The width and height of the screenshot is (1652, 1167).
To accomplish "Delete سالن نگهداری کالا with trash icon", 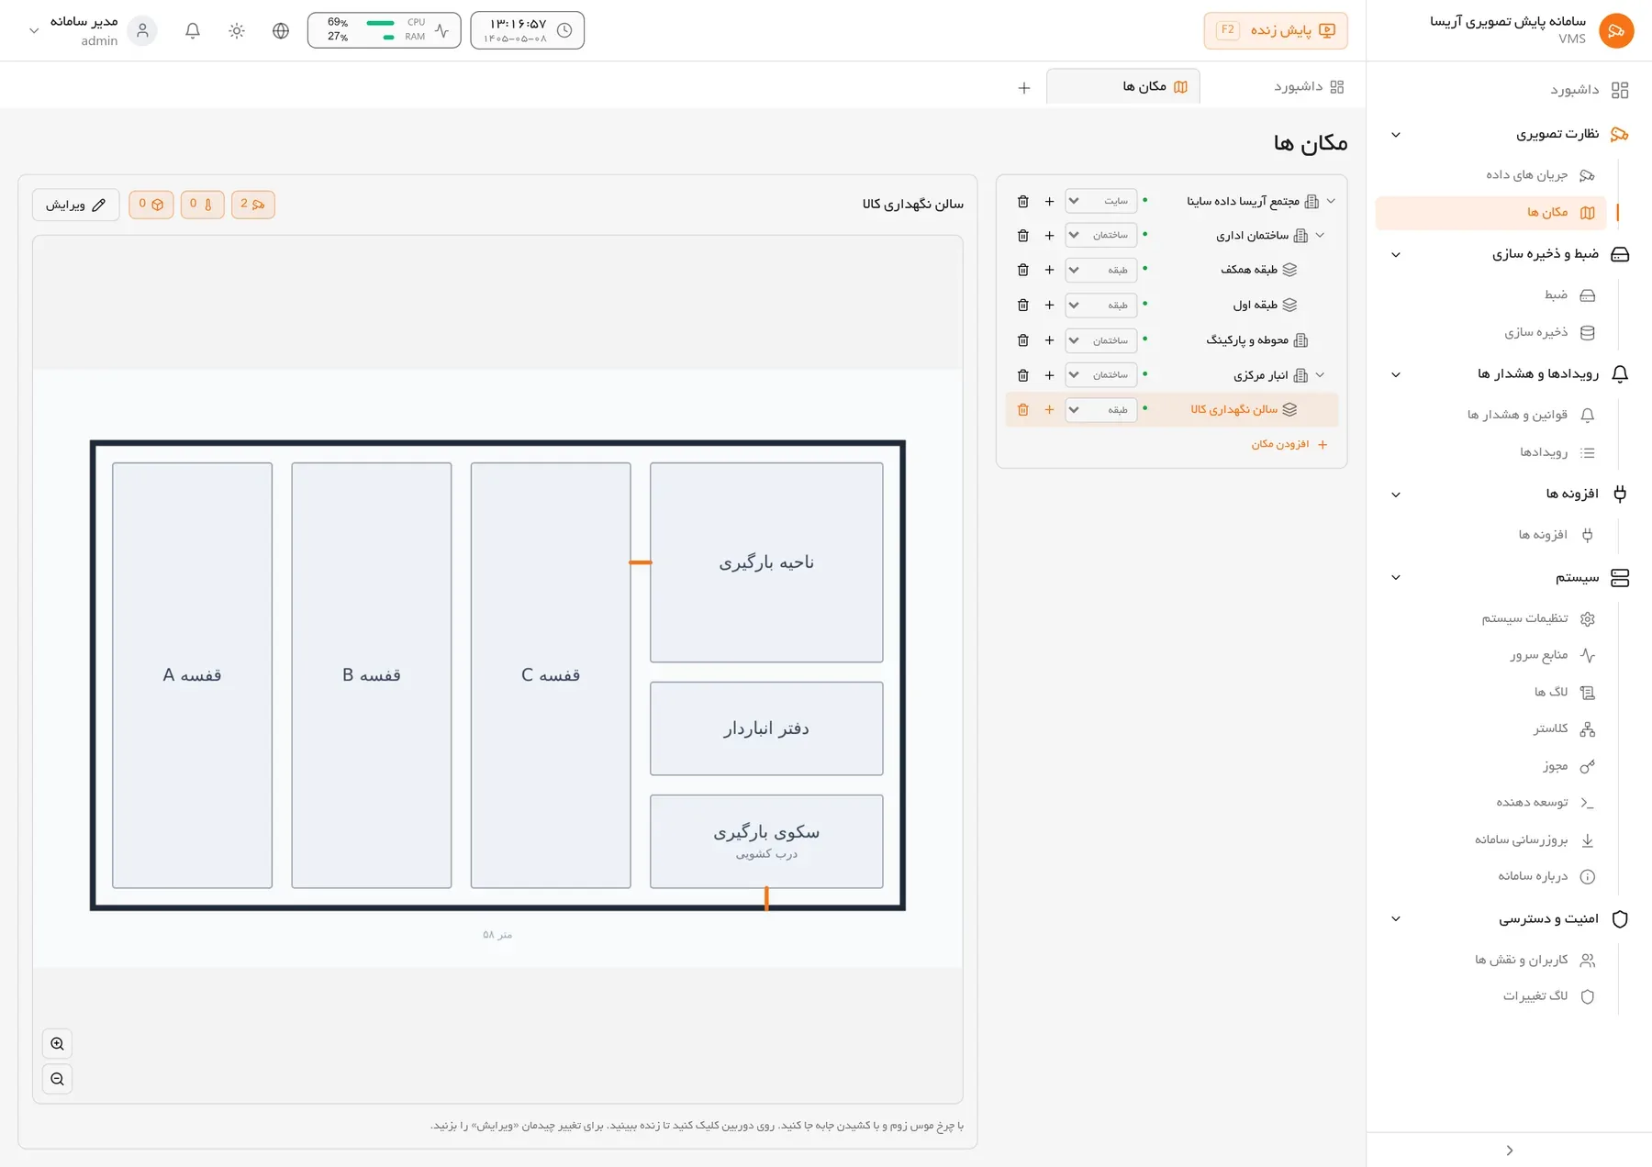I will [1023, 410].
